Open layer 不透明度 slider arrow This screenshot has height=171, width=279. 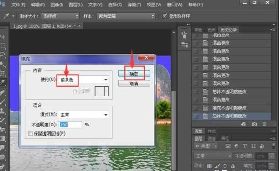tap(272, 156)
